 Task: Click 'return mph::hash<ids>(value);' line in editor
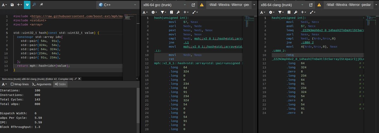(x=43, y=66)
